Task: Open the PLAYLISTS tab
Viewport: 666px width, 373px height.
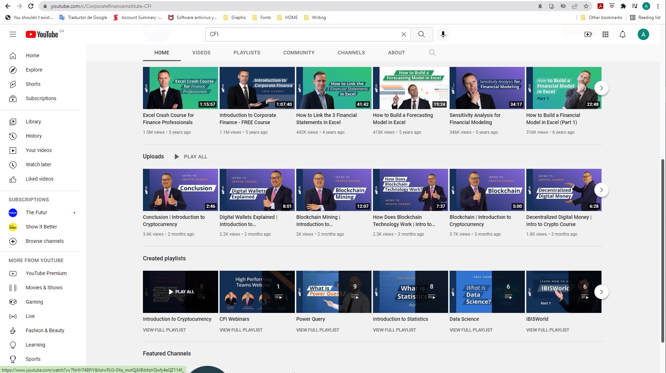Action: [x=247, y=53]
